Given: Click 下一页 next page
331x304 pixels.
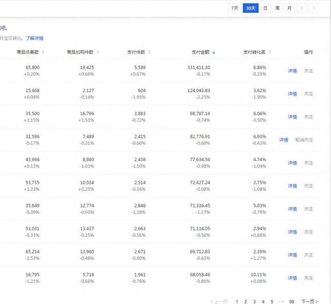Looking at the screenshot, I should tap(309, 302).
